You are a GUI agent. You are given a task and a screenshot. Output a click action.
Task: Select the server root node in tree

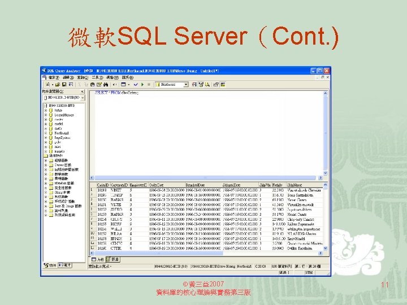62,106
